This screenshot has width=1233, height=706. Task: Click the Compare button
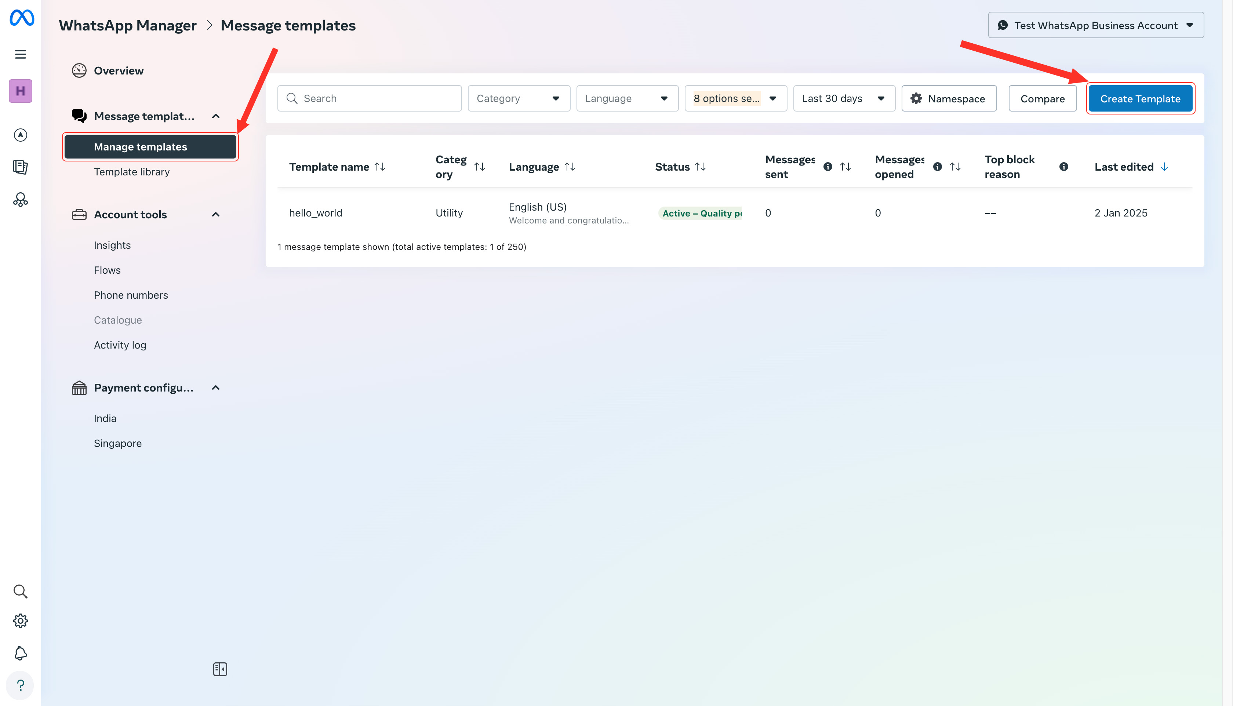pos(1043,98)
